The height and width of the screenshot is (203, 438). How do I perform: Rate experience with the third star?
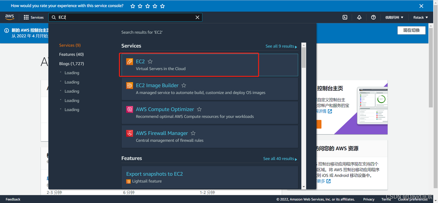click(147, 6)
